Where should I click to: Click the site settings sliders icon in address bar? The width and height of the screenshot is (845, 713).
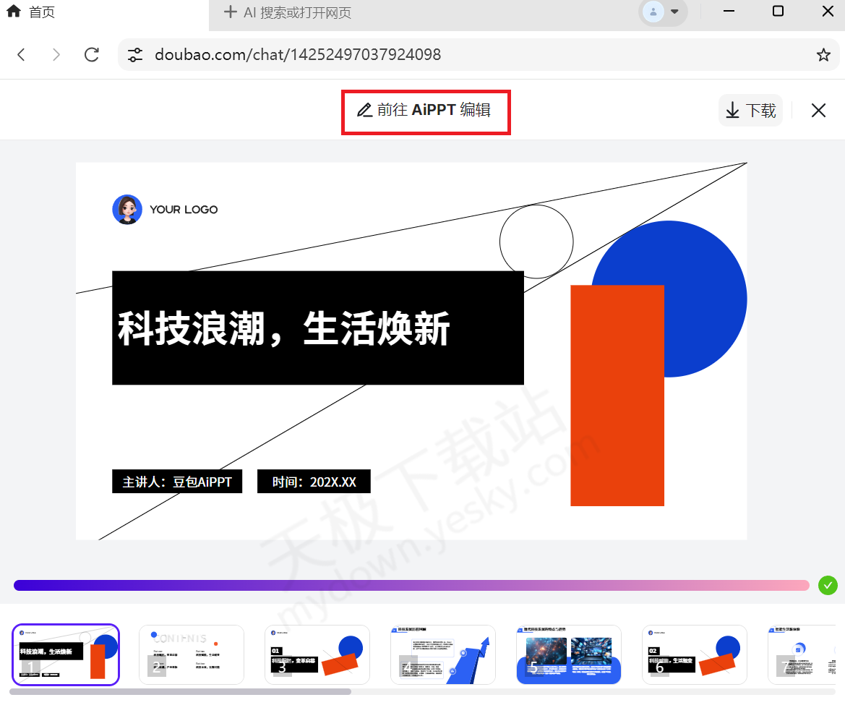point(134,54)
